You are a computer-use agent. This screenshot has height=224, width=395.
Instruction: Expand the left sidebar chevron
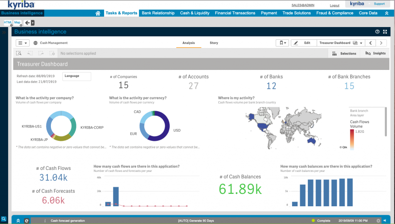(4, 32)
